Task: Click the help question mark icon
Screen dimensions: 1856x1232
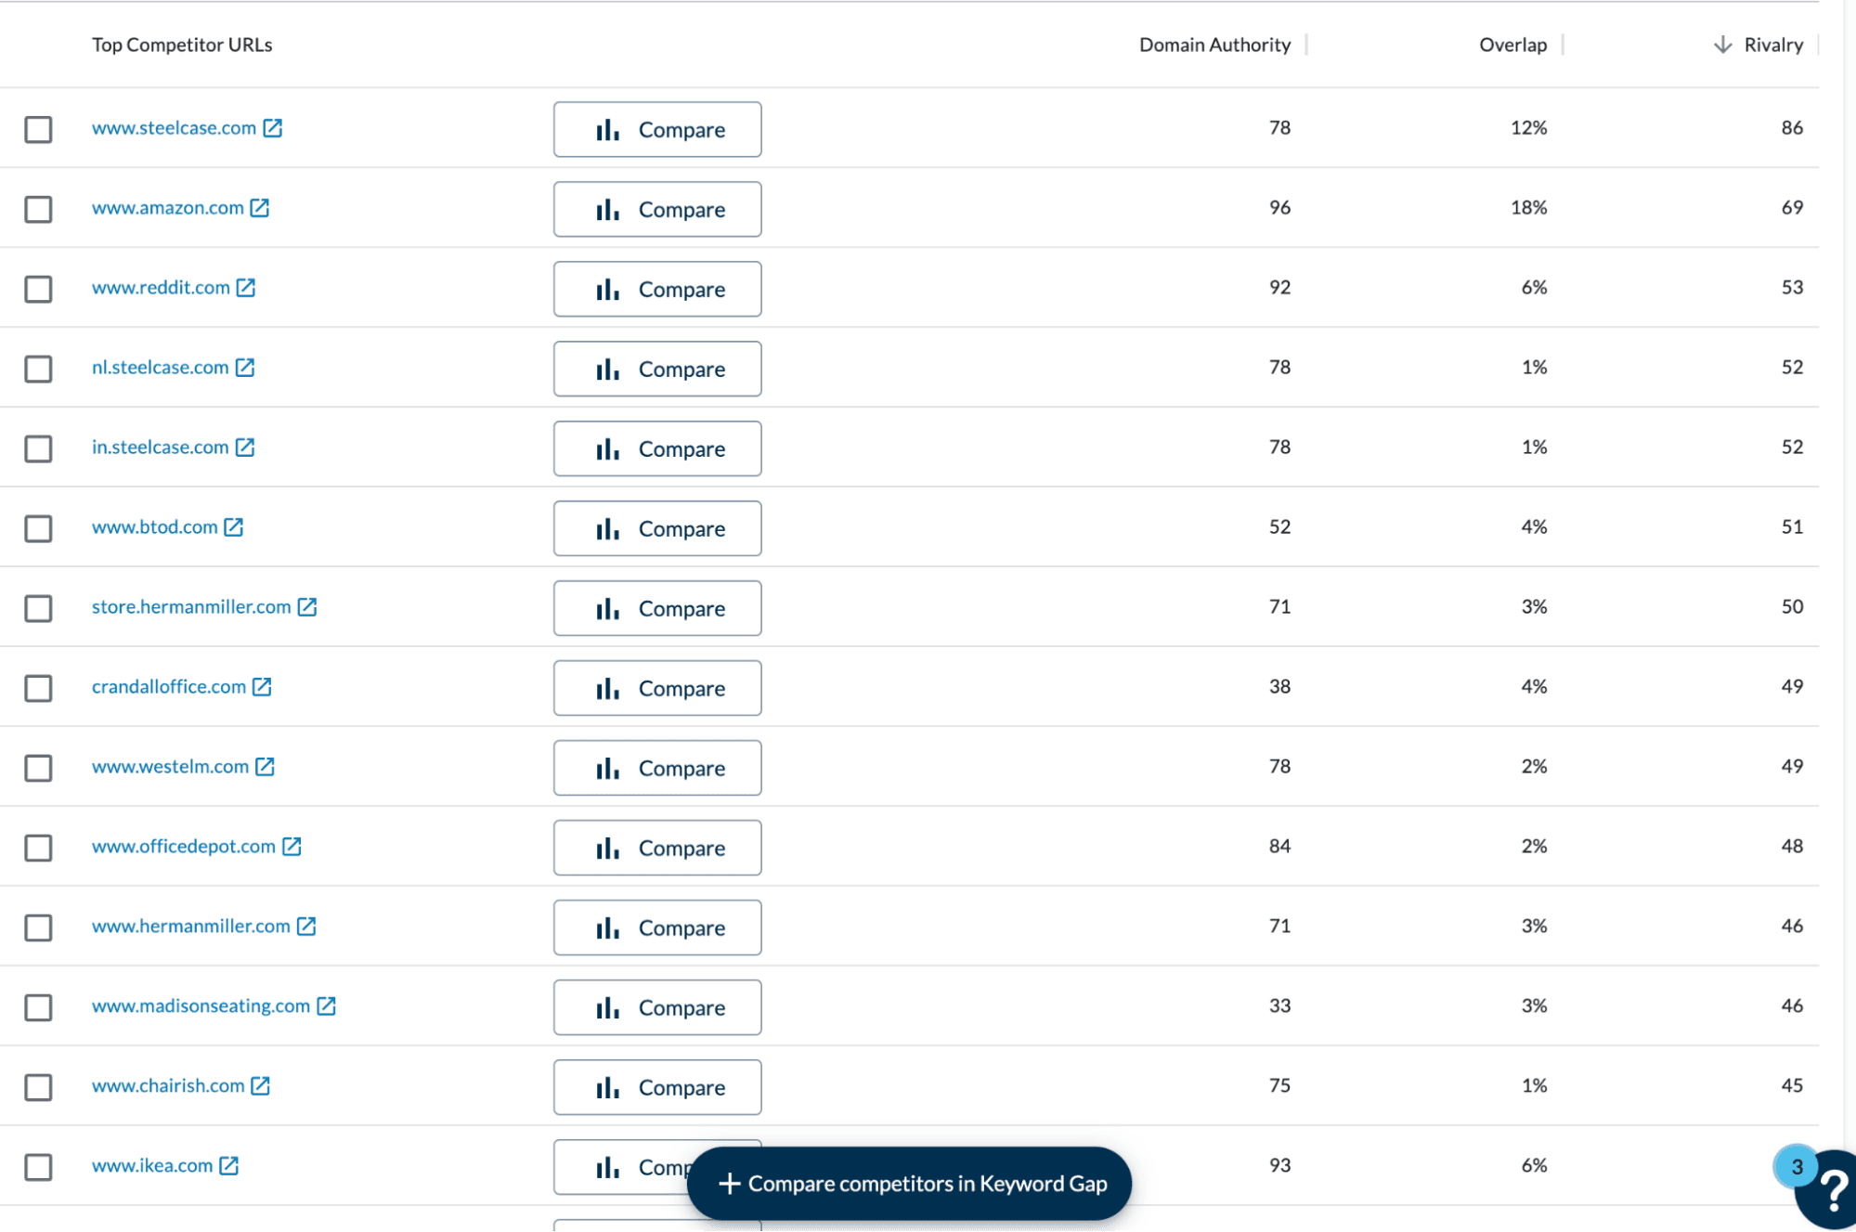Action: pos(1832,1190)
